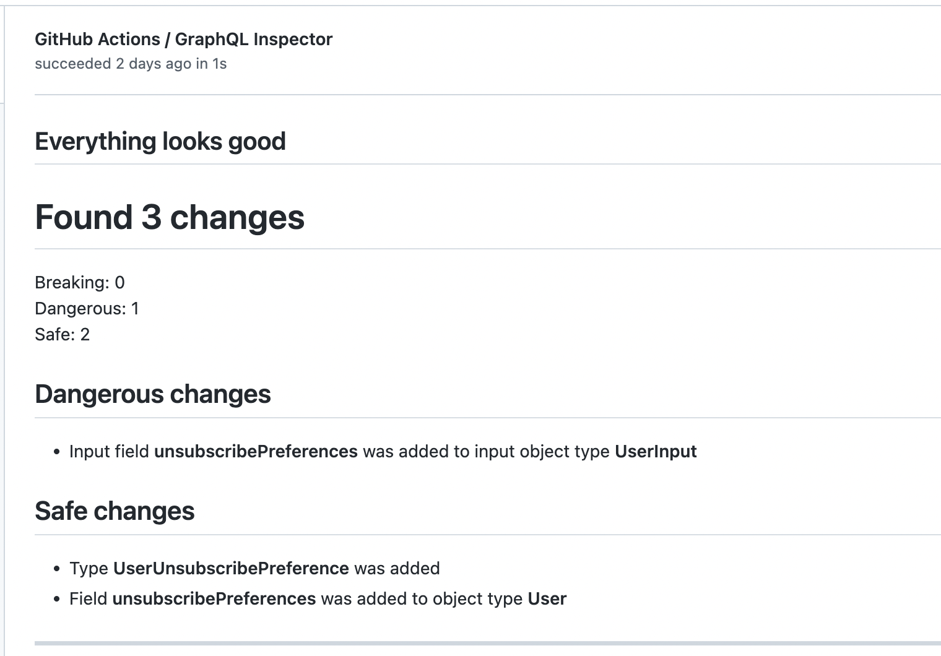Click the GitHub Actions / GraphQL Inspector title

183,39
